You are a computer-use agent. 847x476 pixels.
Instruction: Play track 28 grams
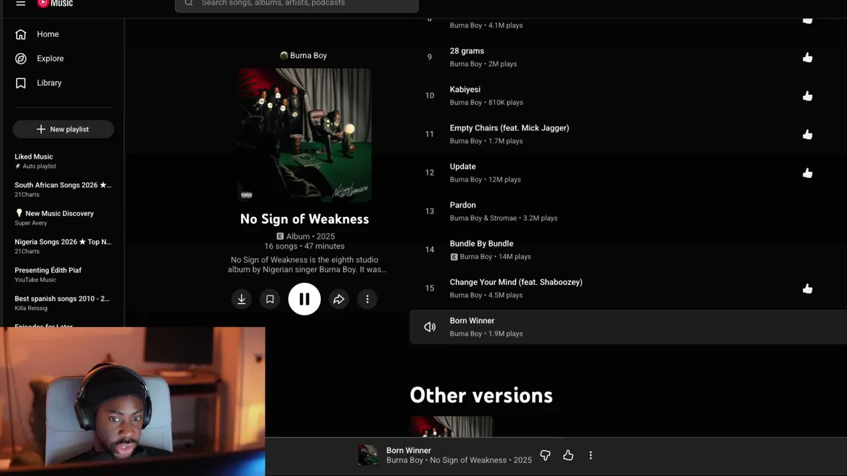[467, 51]
